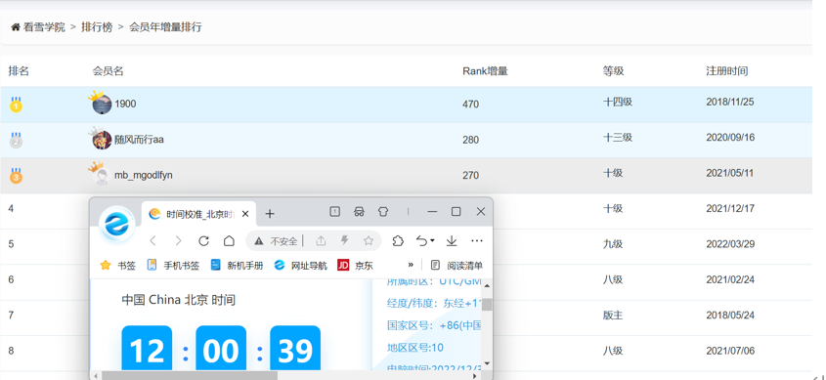
Task: Open the tab counter icon
Action: [x=334, y=212]
